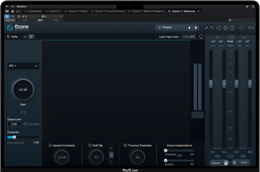Toggle the Transient Emphasis power button
Image resolution: width=260 pixels, height=172 pixels.
point(125,145)
